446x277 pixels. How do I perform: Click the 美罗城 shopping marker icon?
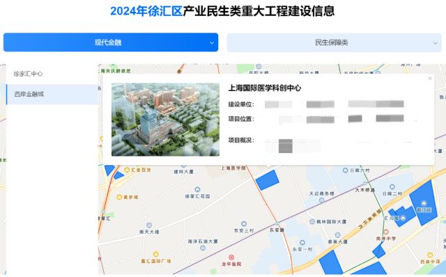click(119, 197)
